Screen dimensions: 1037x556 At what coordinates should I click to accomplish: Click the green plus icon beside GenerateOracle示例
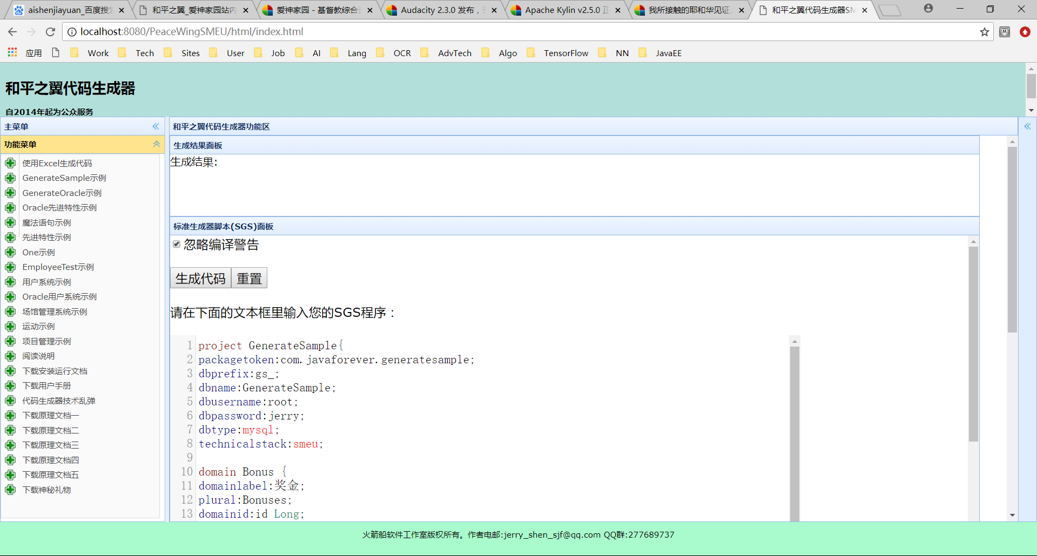10,193
